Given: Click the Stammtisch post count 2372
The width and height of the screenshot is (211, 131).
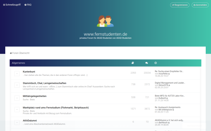Looking at the screenshot, I should [147, 84].
